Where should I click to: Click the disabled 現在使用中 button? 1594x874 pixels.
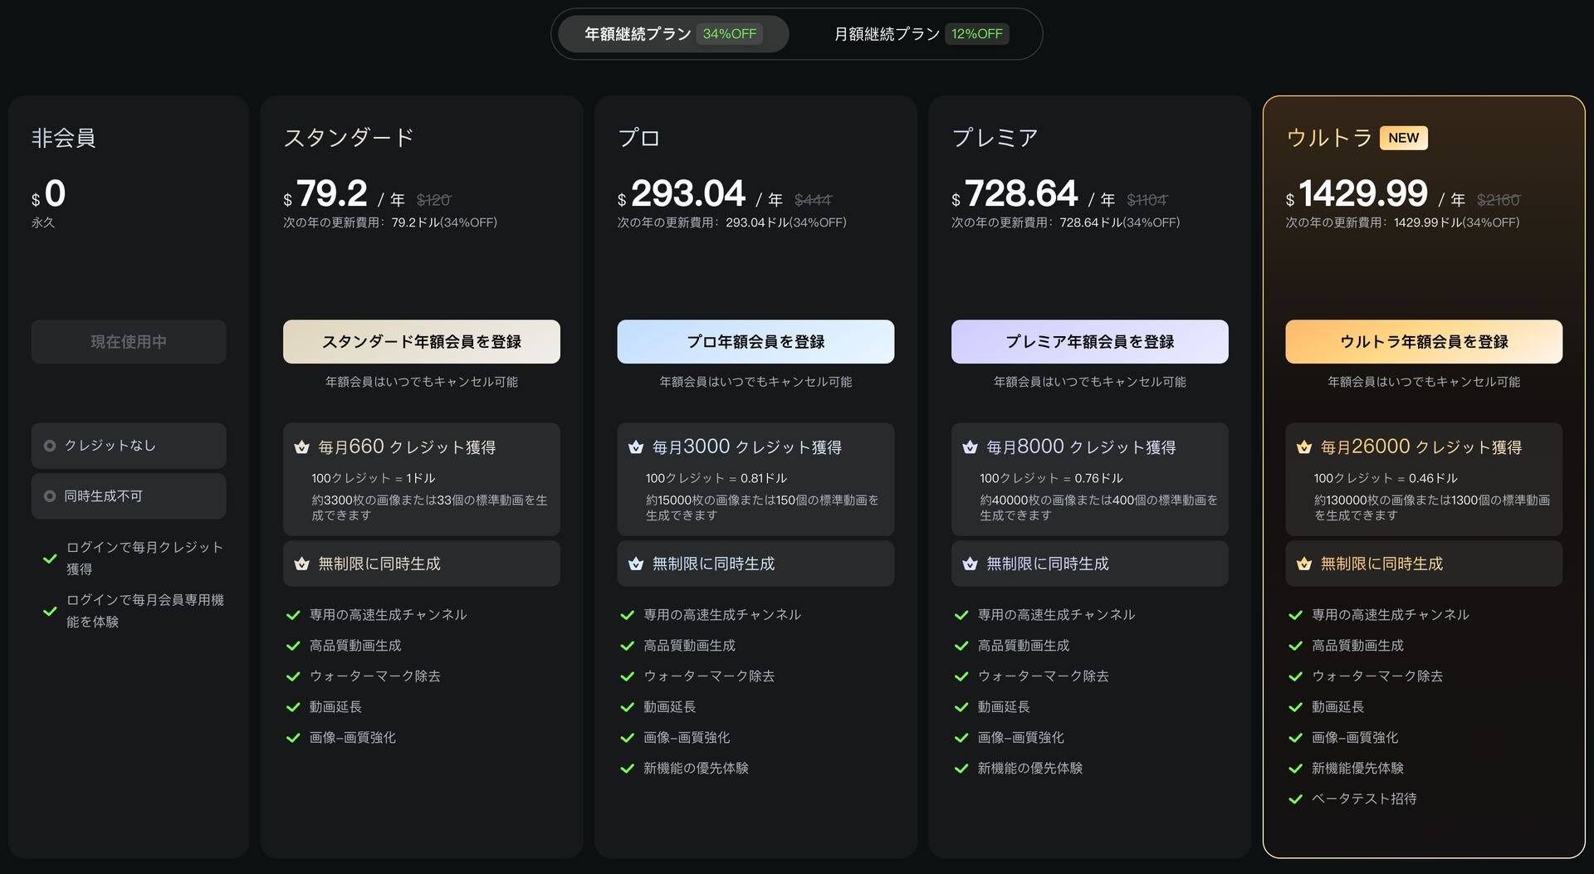[x=129, y=342]
